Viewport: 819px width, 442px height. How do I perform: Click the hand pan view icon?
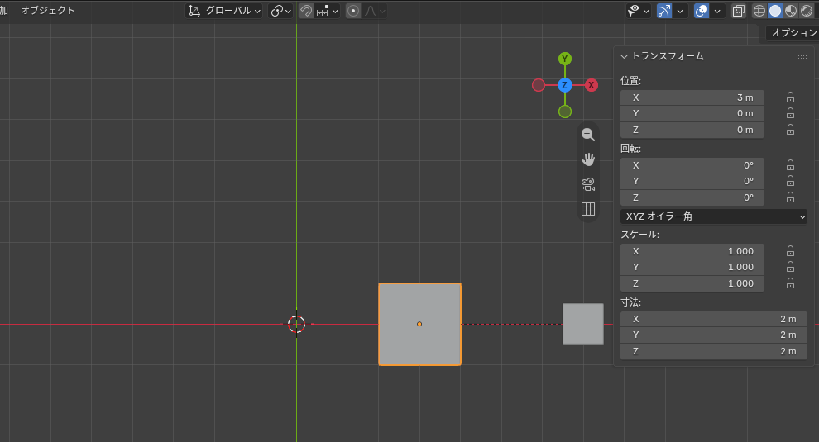tap(588, 159)
